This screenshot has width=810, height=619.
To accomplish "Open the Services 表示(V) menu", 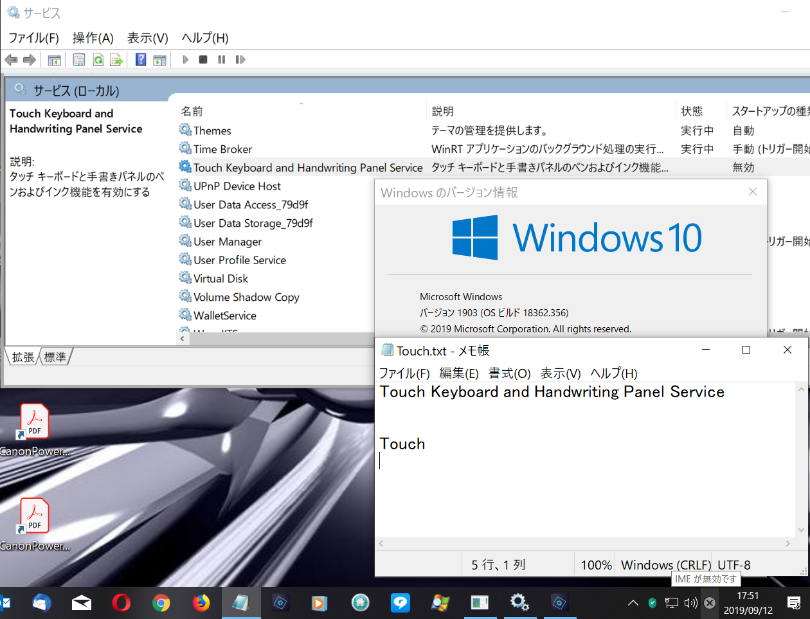I will coord(147,38).
